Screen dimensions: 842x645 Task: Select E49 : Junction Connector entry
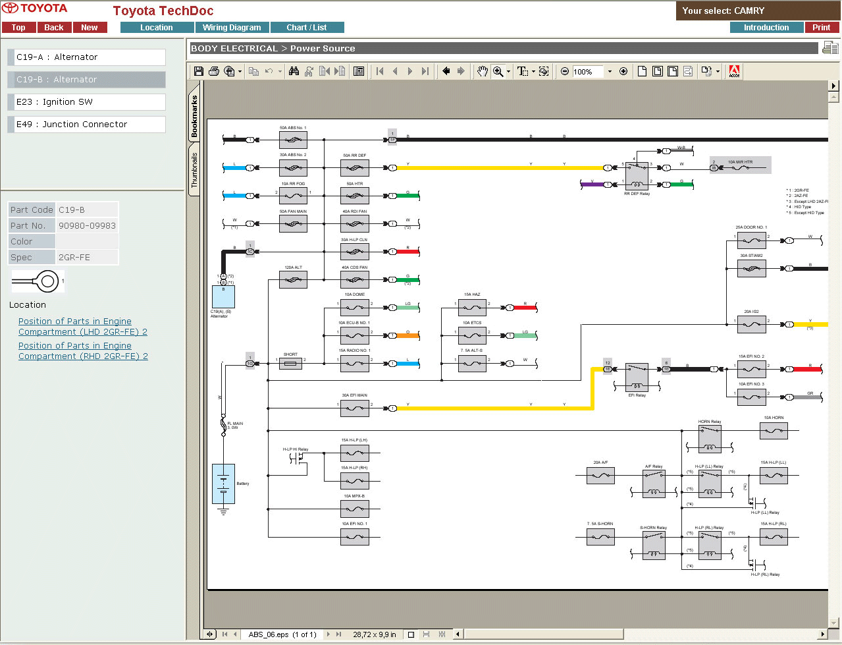pos(86,125)
